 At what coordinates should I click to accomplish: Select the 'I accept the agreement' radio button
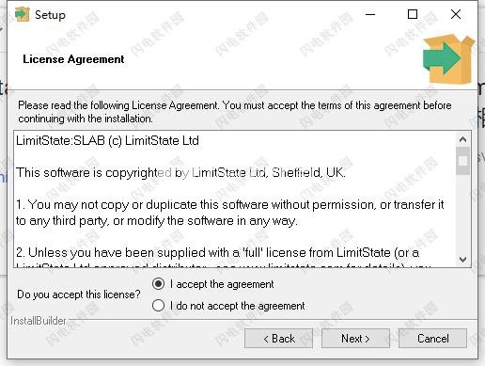pyautogui.click(x=158, y=284)
